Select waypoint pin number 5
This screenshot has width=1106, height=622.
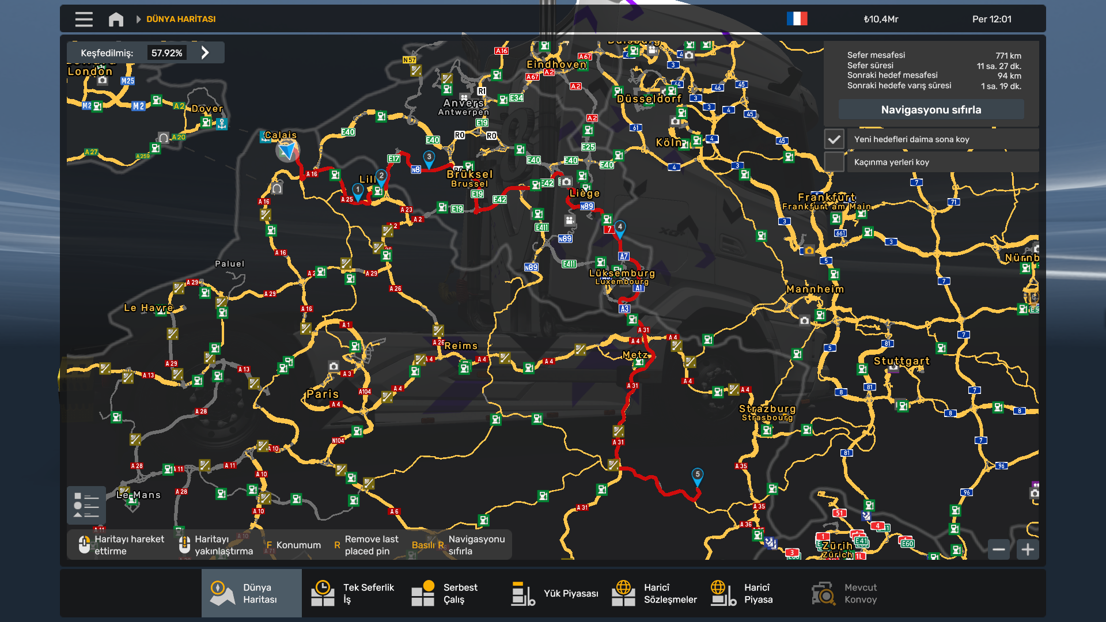(698, 476)
